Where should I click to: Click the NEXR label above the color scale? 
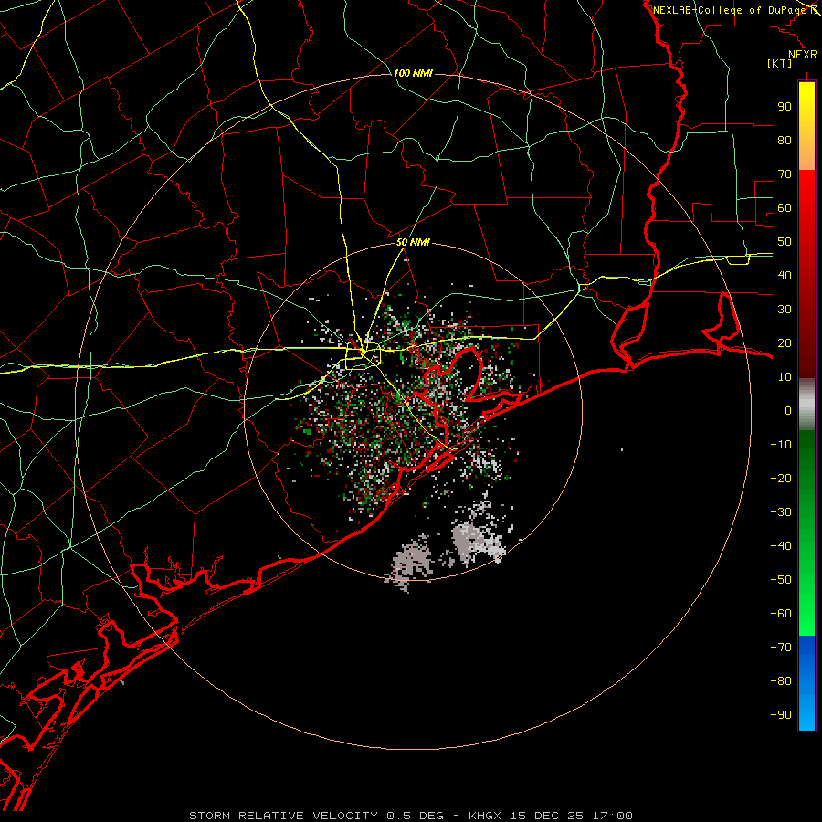(803, 55)
